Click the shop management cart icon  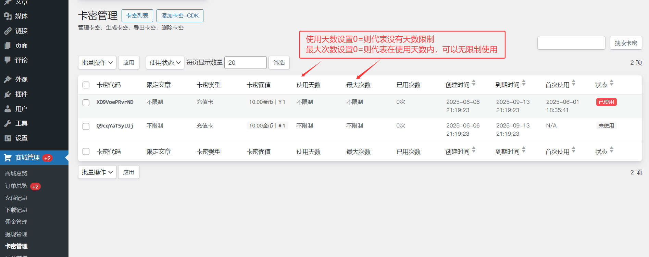tap(8, 158)
